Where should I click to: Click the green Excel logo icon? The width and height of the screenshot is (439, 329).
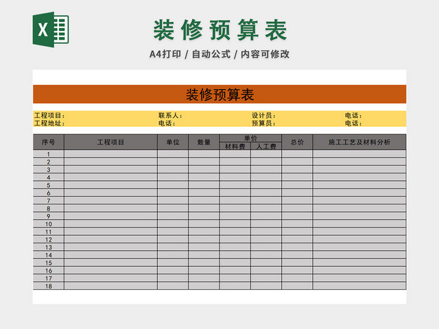51,29
